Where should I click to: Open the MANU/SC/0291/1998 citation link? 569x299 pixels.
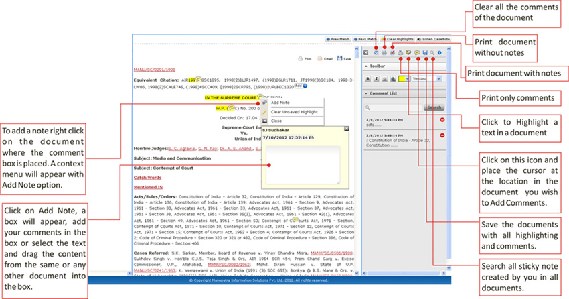pyautogui.click(x=154, y=70)
